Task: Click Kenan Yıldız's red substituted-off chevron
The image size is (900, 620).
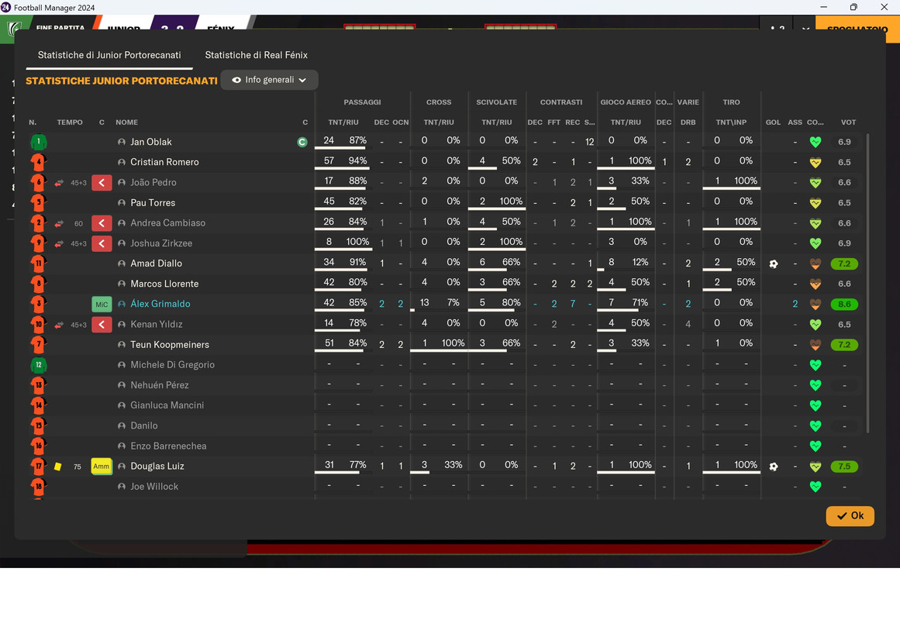Action: click(102, 325)
